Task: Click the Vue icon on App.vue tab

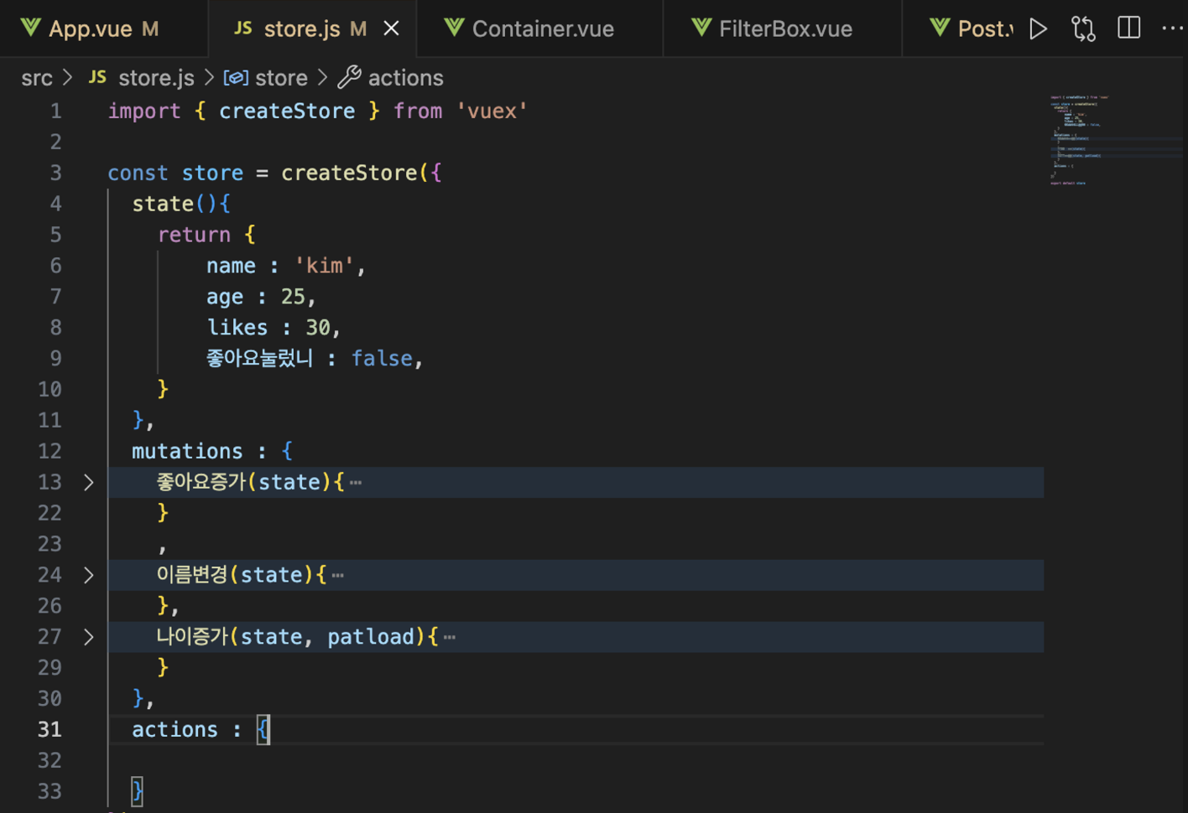Action: click(30, 28)
